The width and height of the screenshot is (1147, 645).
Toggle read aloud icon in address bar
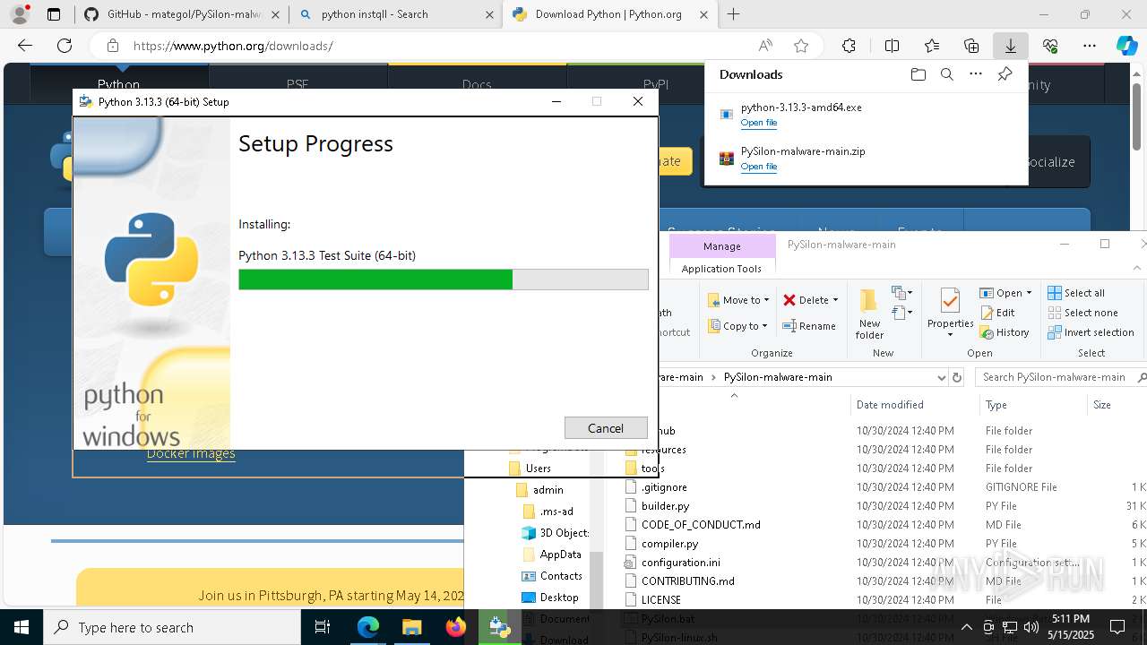click(x=765, y=46)
